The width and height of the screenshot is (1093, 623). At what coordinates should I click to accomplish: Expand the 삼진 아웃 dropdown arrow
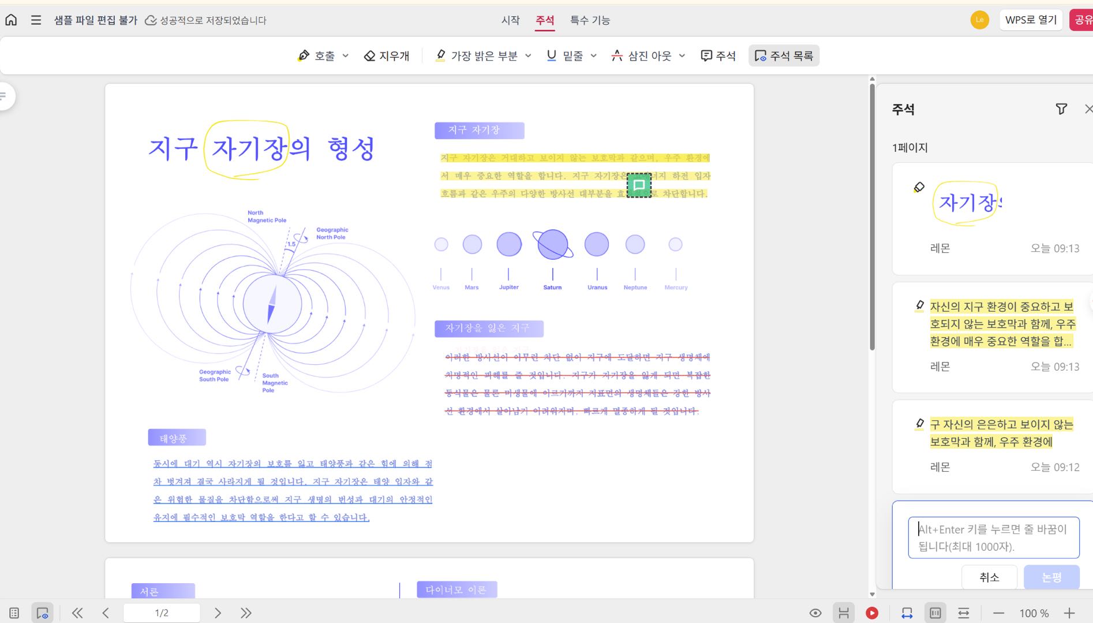click(x=682, y=56)
